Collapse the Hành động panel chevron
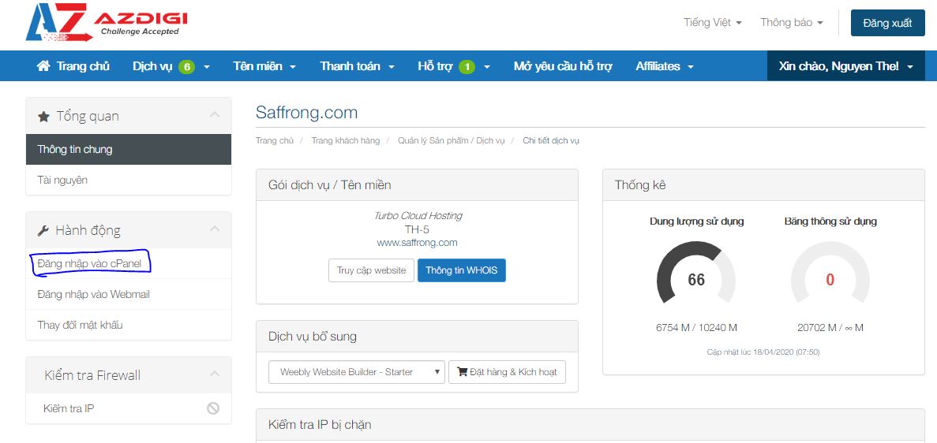Image resolution: width=937 pixels, height=443 pixels. point(215,229)
